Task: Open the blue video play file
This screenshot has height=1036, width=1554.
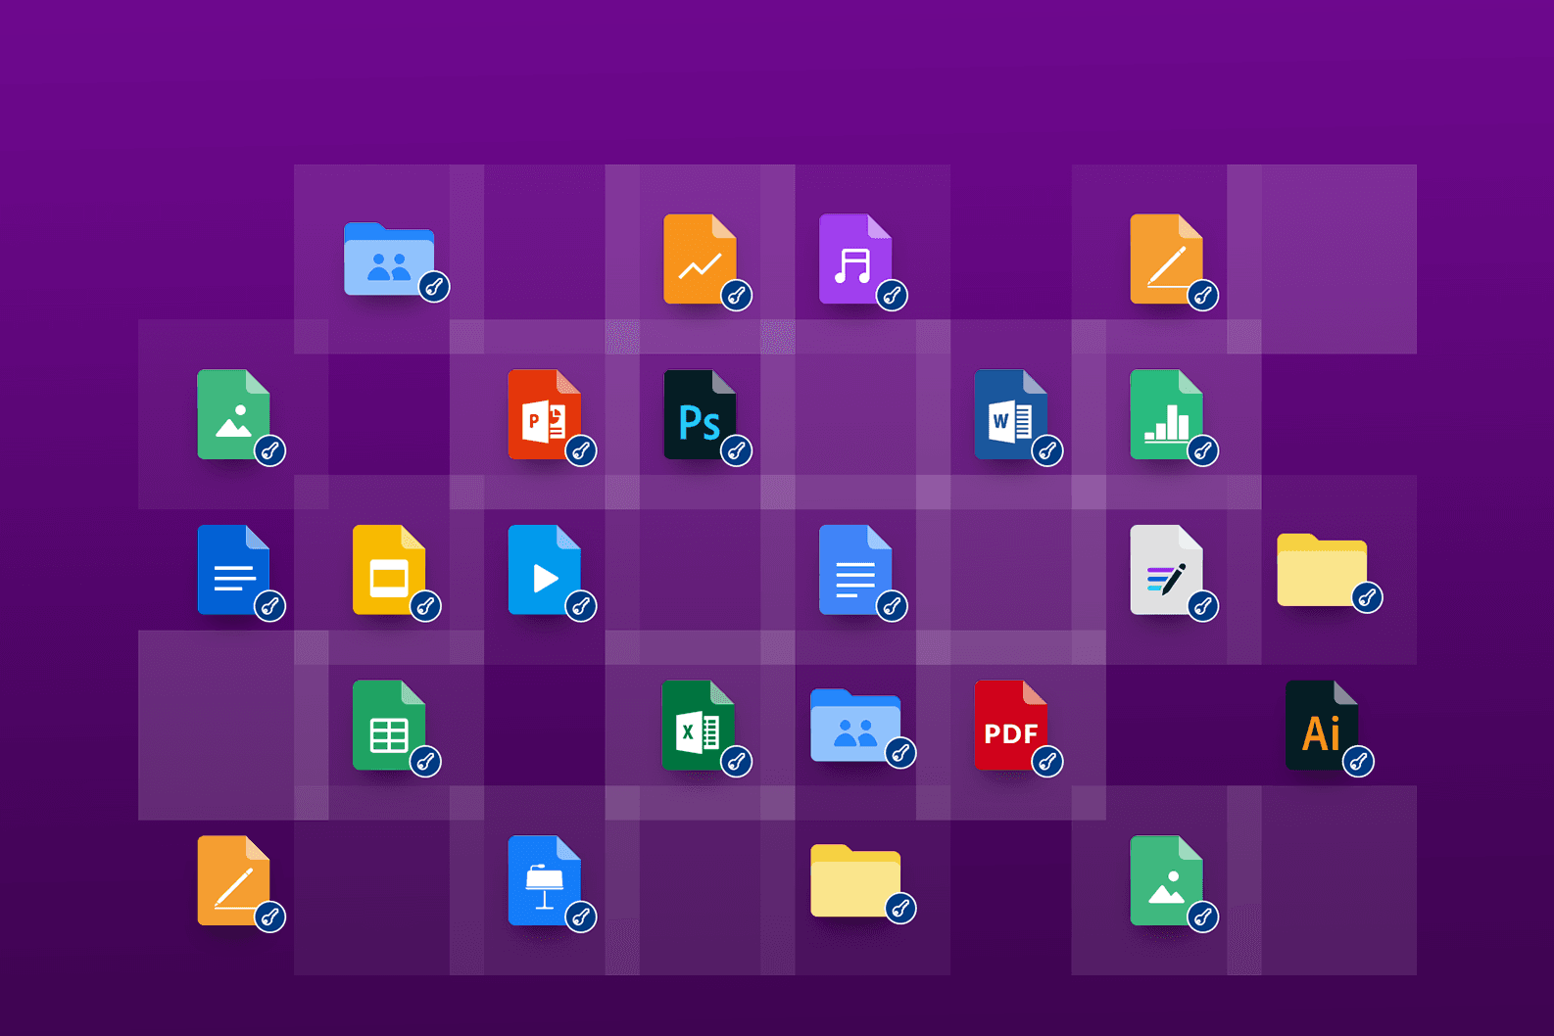Action: point(544,570)
